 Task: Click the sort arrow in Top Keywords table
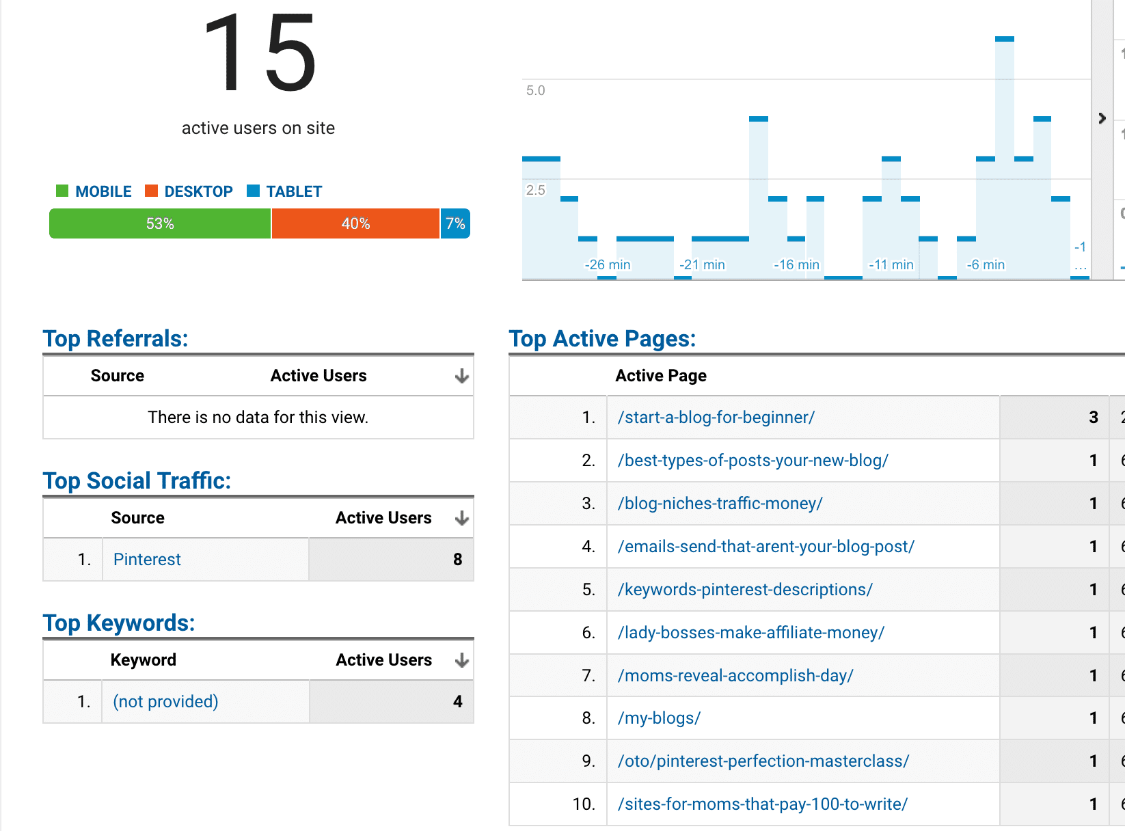[462, 659]
